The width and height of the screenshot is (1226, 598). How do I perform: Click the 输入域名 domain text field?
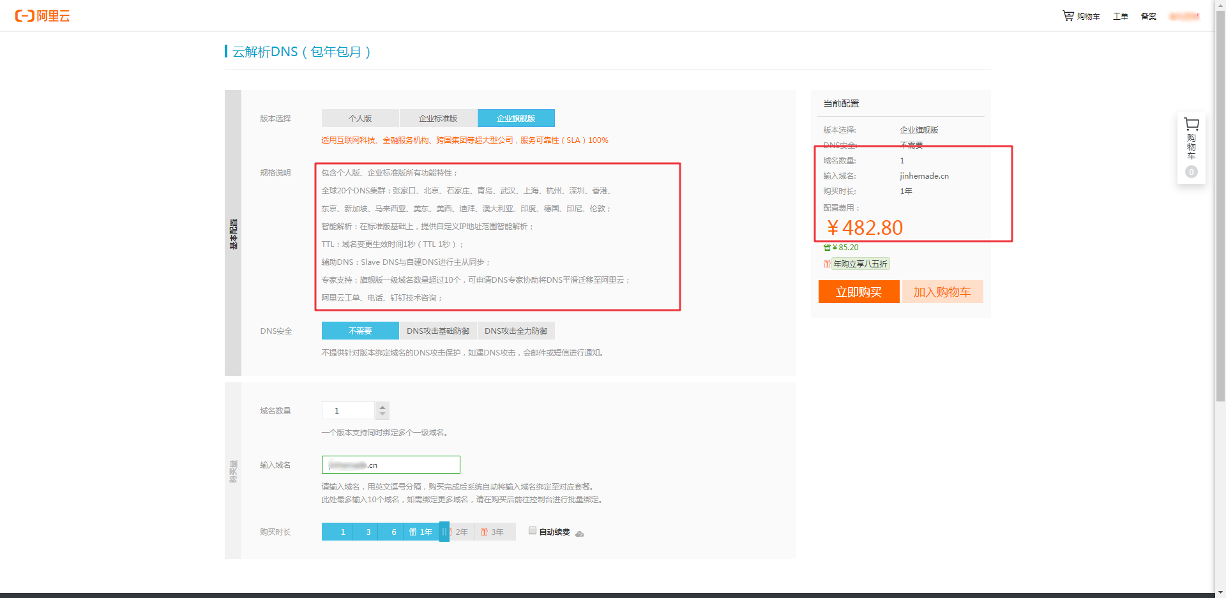391,465
